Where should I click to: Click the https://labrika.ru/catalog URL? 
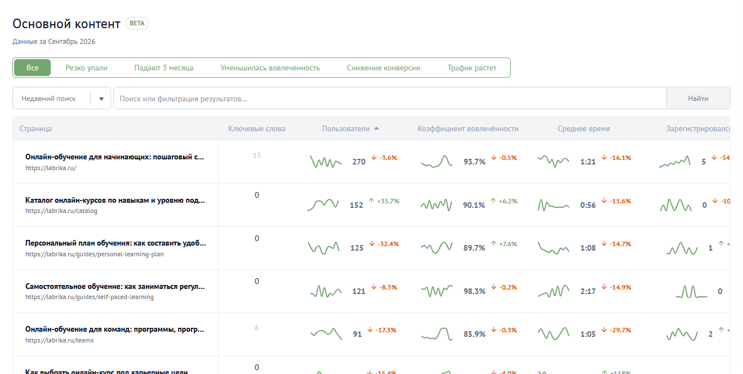coord(61,211)
